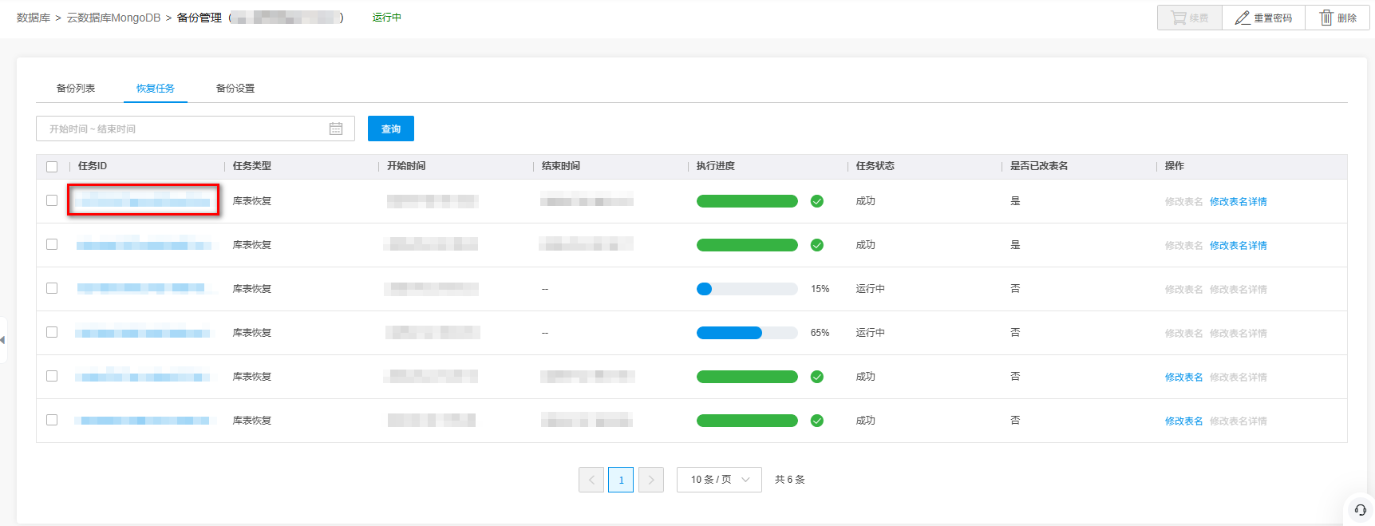Open the calendar date picker icon
The height and width of the screenshot is (526, 1375).
pyautogui.click(x=336, y=129)
